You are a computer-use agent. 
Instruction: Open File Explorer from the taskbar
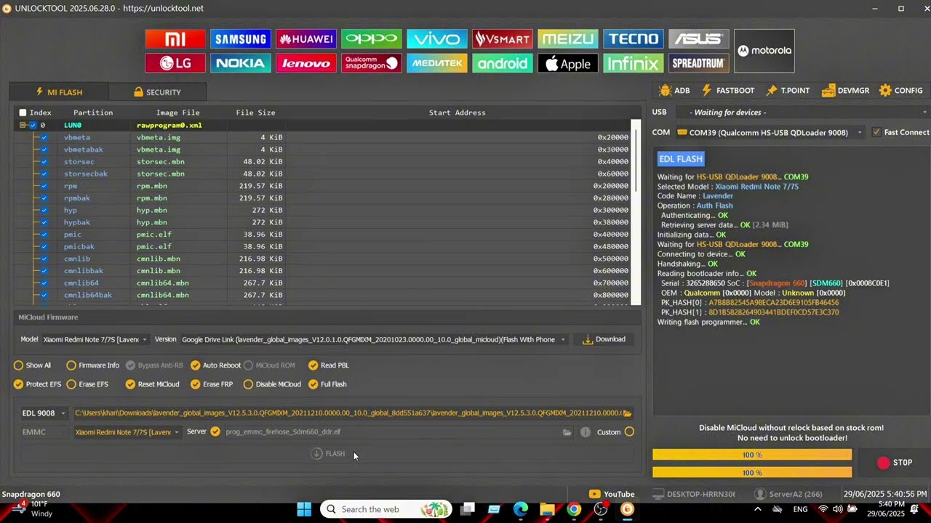pos(547,509)
